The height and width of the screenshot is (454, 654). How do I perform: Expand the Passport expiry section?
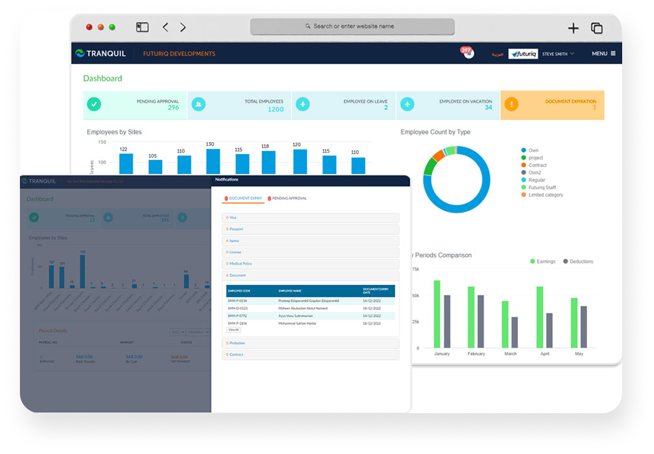[x=236, y=229]
